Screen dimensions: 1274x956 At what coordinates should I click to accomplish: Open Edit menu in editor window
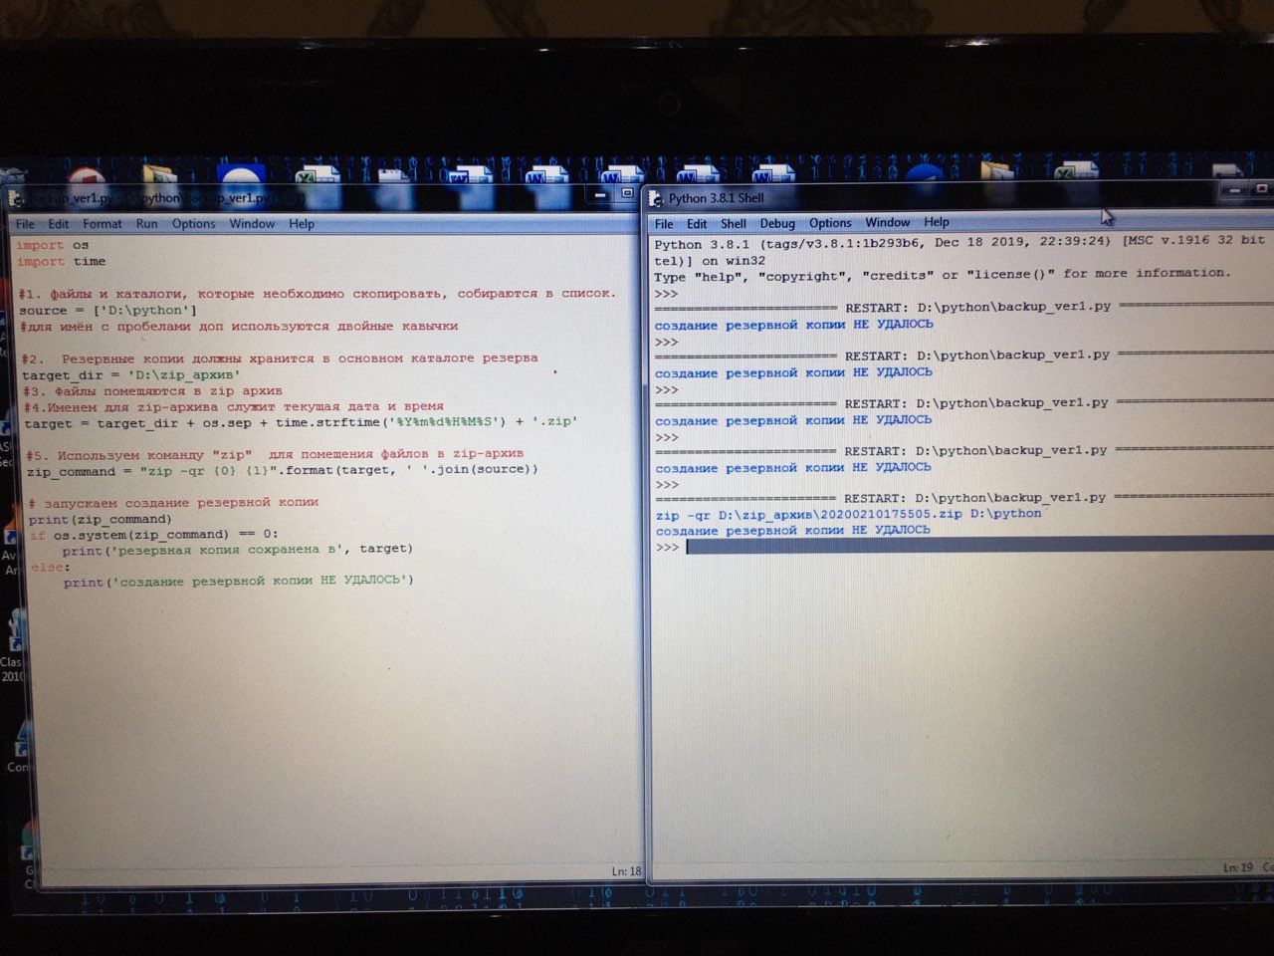[59, 224]
